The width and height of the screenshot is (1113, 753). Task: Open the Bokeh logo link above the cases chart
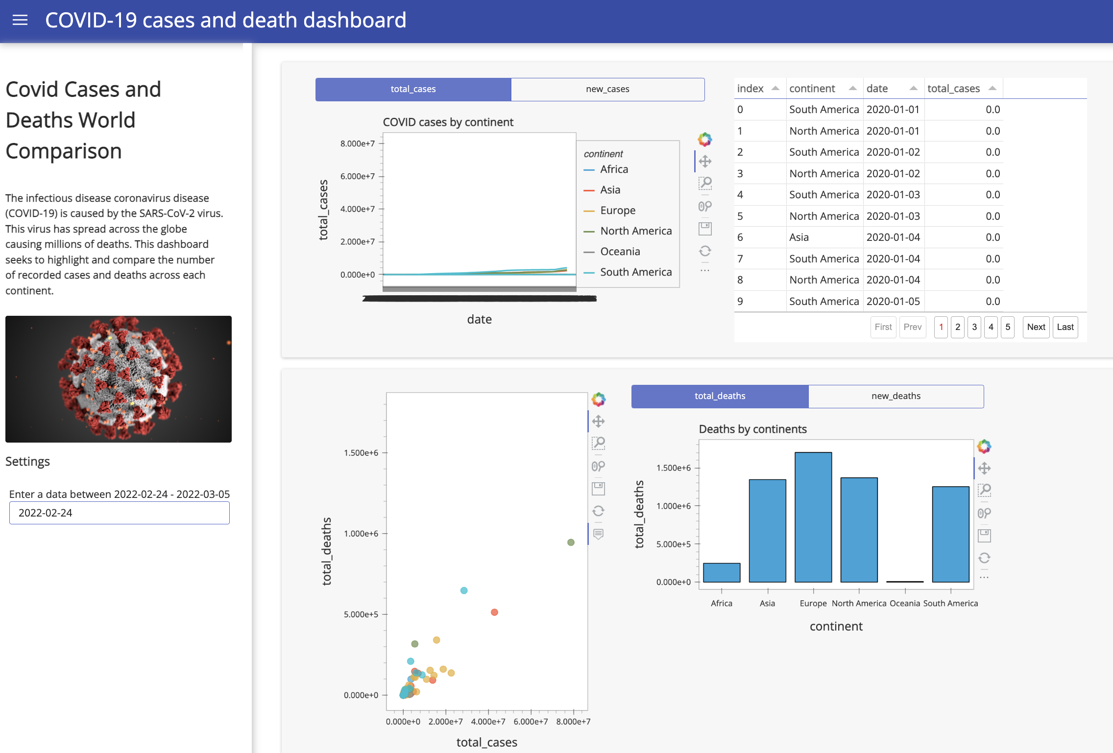pos(705,139)
